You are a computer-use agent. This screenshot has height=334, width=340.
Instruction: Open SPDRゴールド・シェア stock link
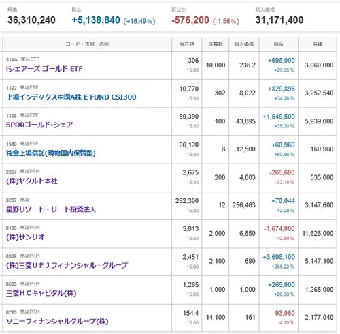point(39,125)
